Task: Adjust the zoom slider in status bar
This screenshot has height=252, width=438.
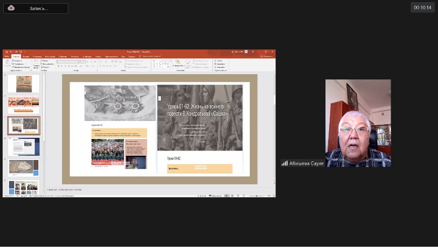Action: (257, 196)
